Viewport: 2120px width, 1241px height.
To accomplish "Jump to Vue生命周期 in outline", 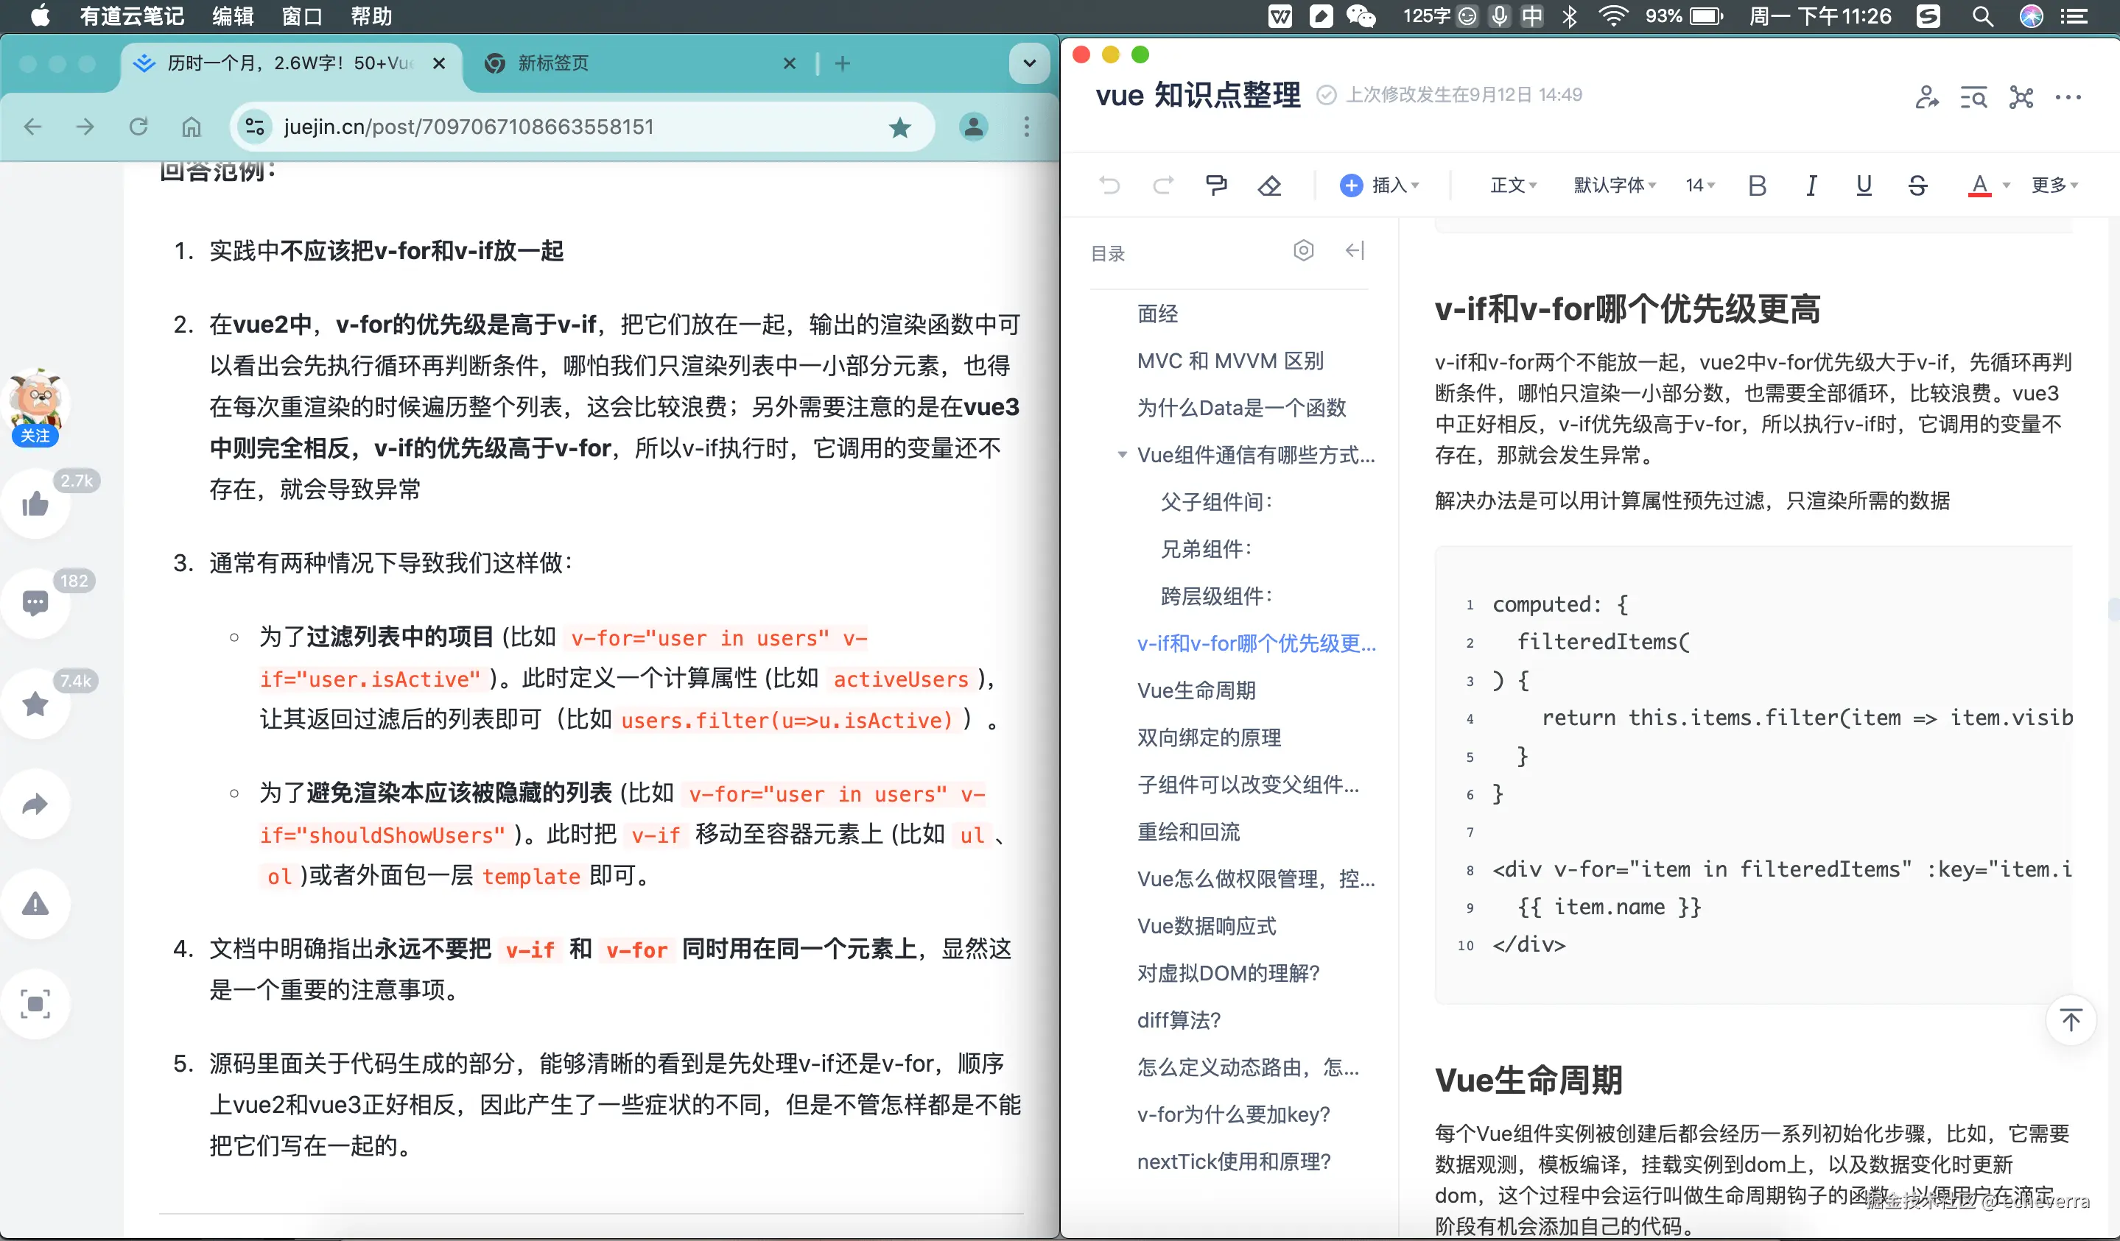I will pos(1196,690).
